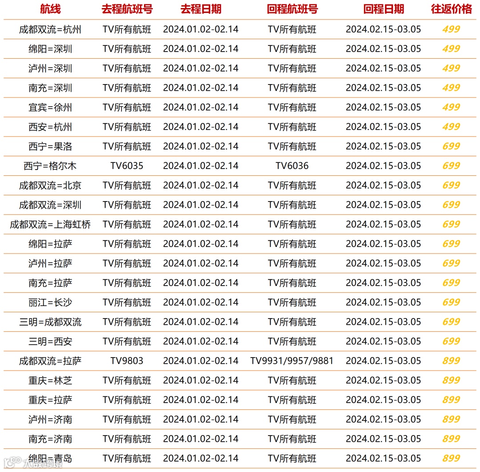Click the 去程航班号 column header
Viewport: 480px width, 472px height.
[x=127, y=9]
